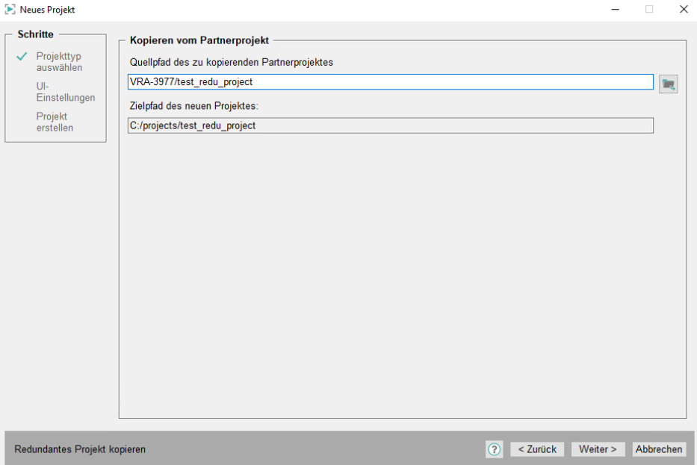Select the Projekttyp auswählen step

point(59,62)
